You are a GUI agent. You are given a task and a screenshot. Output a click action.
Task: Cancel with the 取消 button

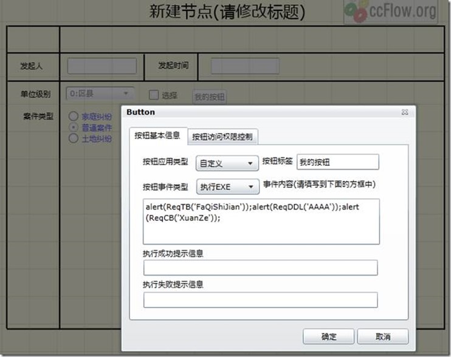point(383,336)
